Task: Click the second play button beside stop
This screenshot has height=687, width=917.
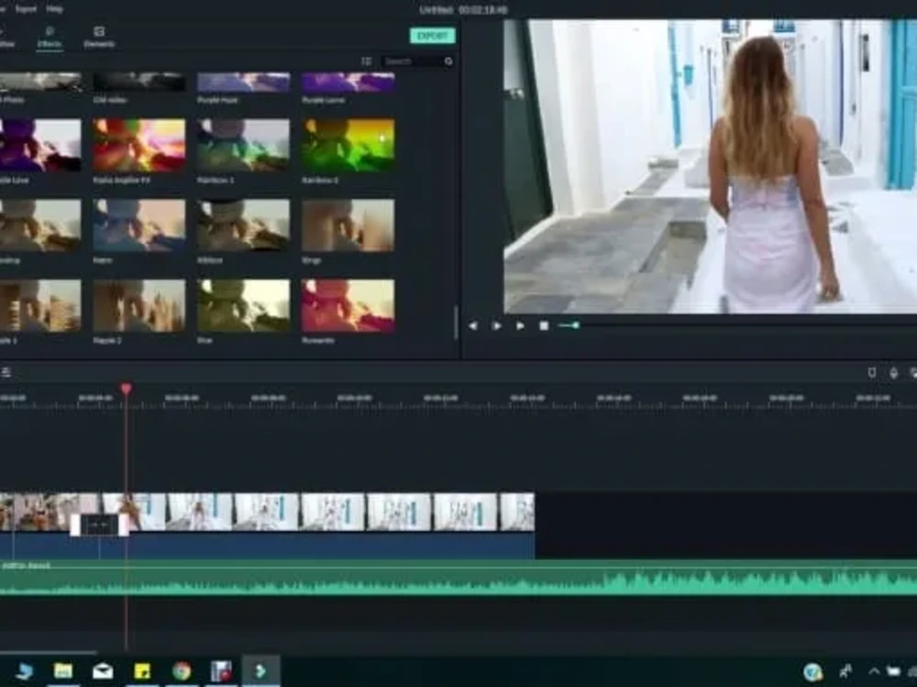Action: (520, 326)
